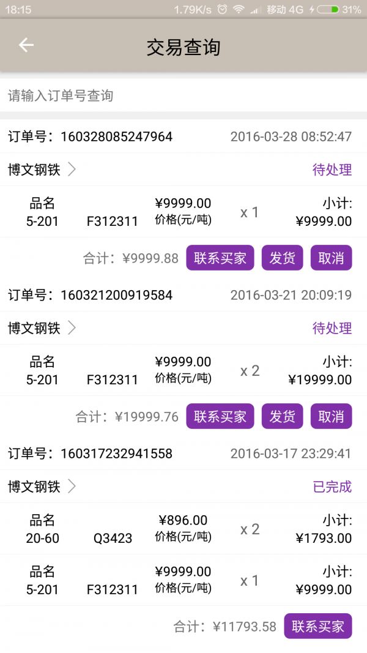Tap the battery indicator icon

(x=328, y=10)
